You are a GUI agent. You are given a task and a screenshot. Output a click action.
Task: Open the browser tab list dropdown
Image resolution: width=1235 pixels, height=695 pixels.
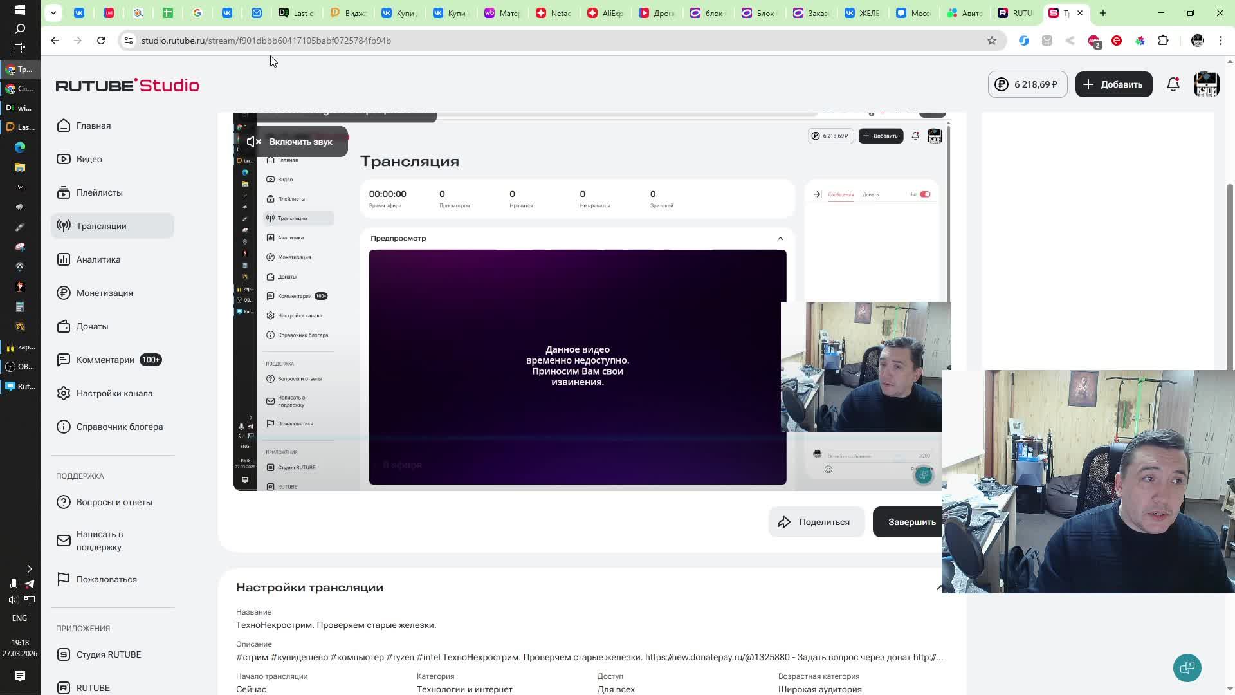tap(53, 12)
